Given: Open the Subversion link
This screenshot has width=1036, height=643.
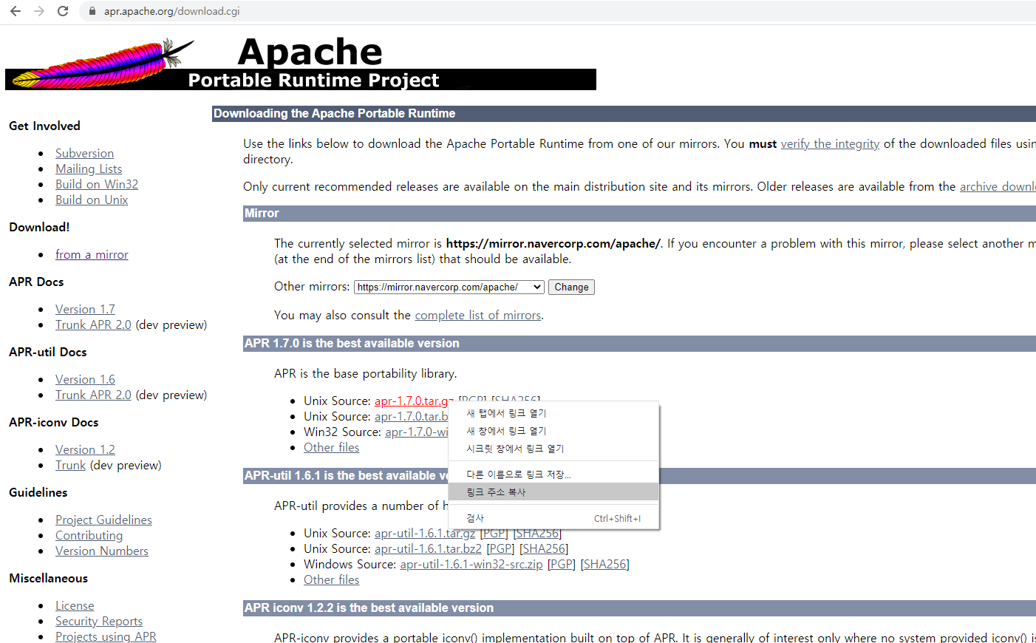Looking at the screenshot, I should pyautogui.click(x=84, y=153).
